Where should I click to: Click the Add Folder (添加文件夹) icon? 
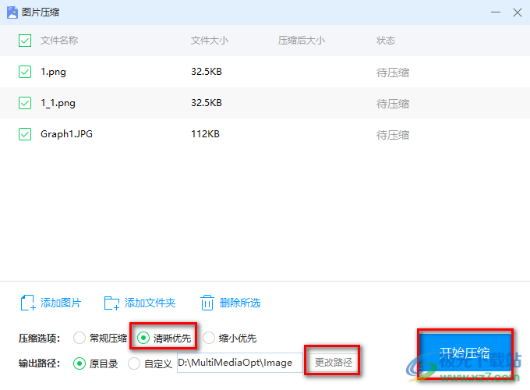(x=111, y=303)
